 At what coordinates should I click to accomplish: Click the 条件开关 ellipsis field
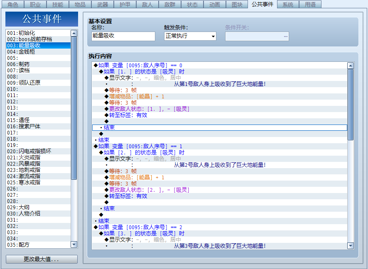click(x=257, y=36)
